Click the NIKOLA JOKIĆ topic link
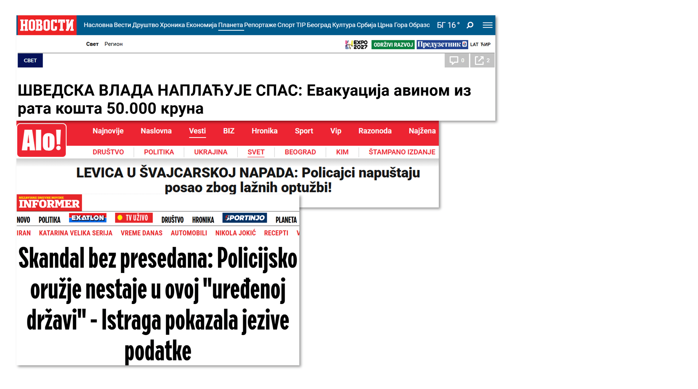 235,233
